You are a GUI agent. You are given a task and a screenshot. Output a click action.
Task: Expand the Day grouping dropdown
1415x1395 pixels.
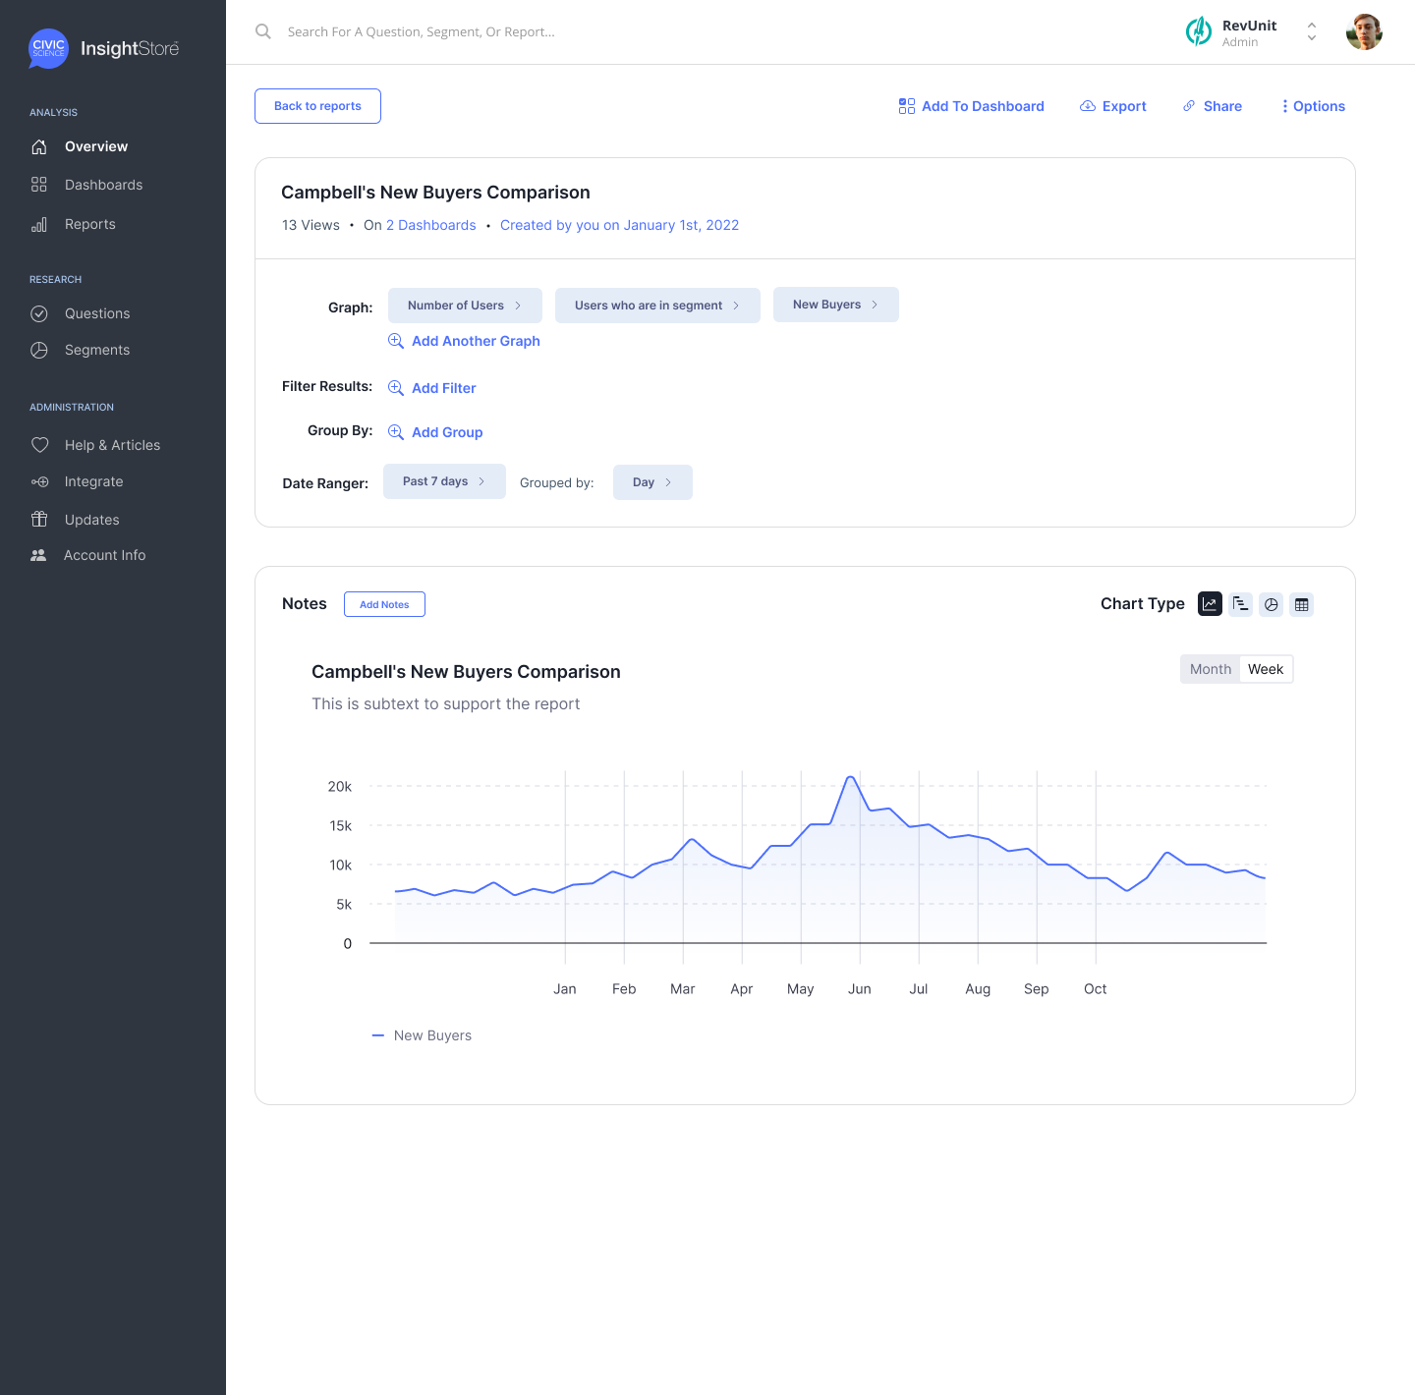652,482
